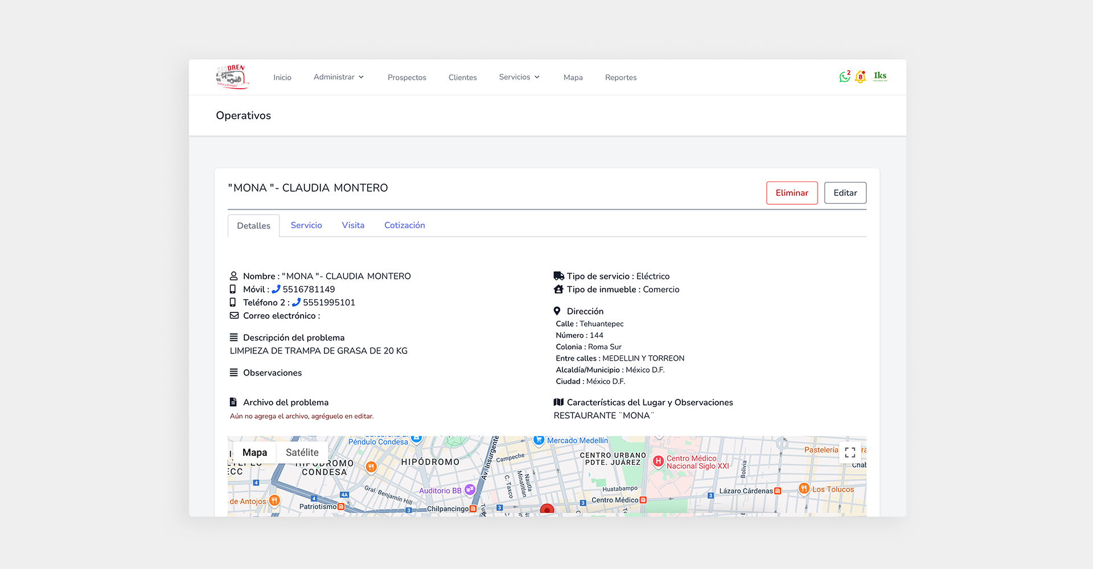Image resolution: width=1093 pixels, height=569 pixels.
Task: Select the Mapa view type
Action: pyautogui.click(x=254, y=452)
